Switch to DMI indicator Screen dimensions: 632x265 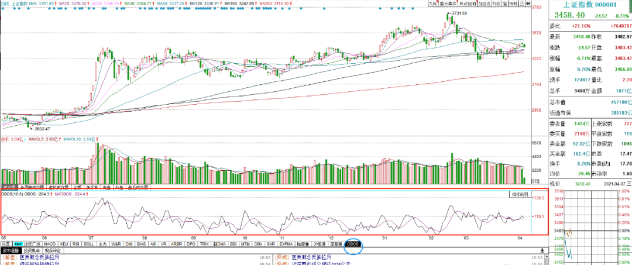tap(129, 244)
